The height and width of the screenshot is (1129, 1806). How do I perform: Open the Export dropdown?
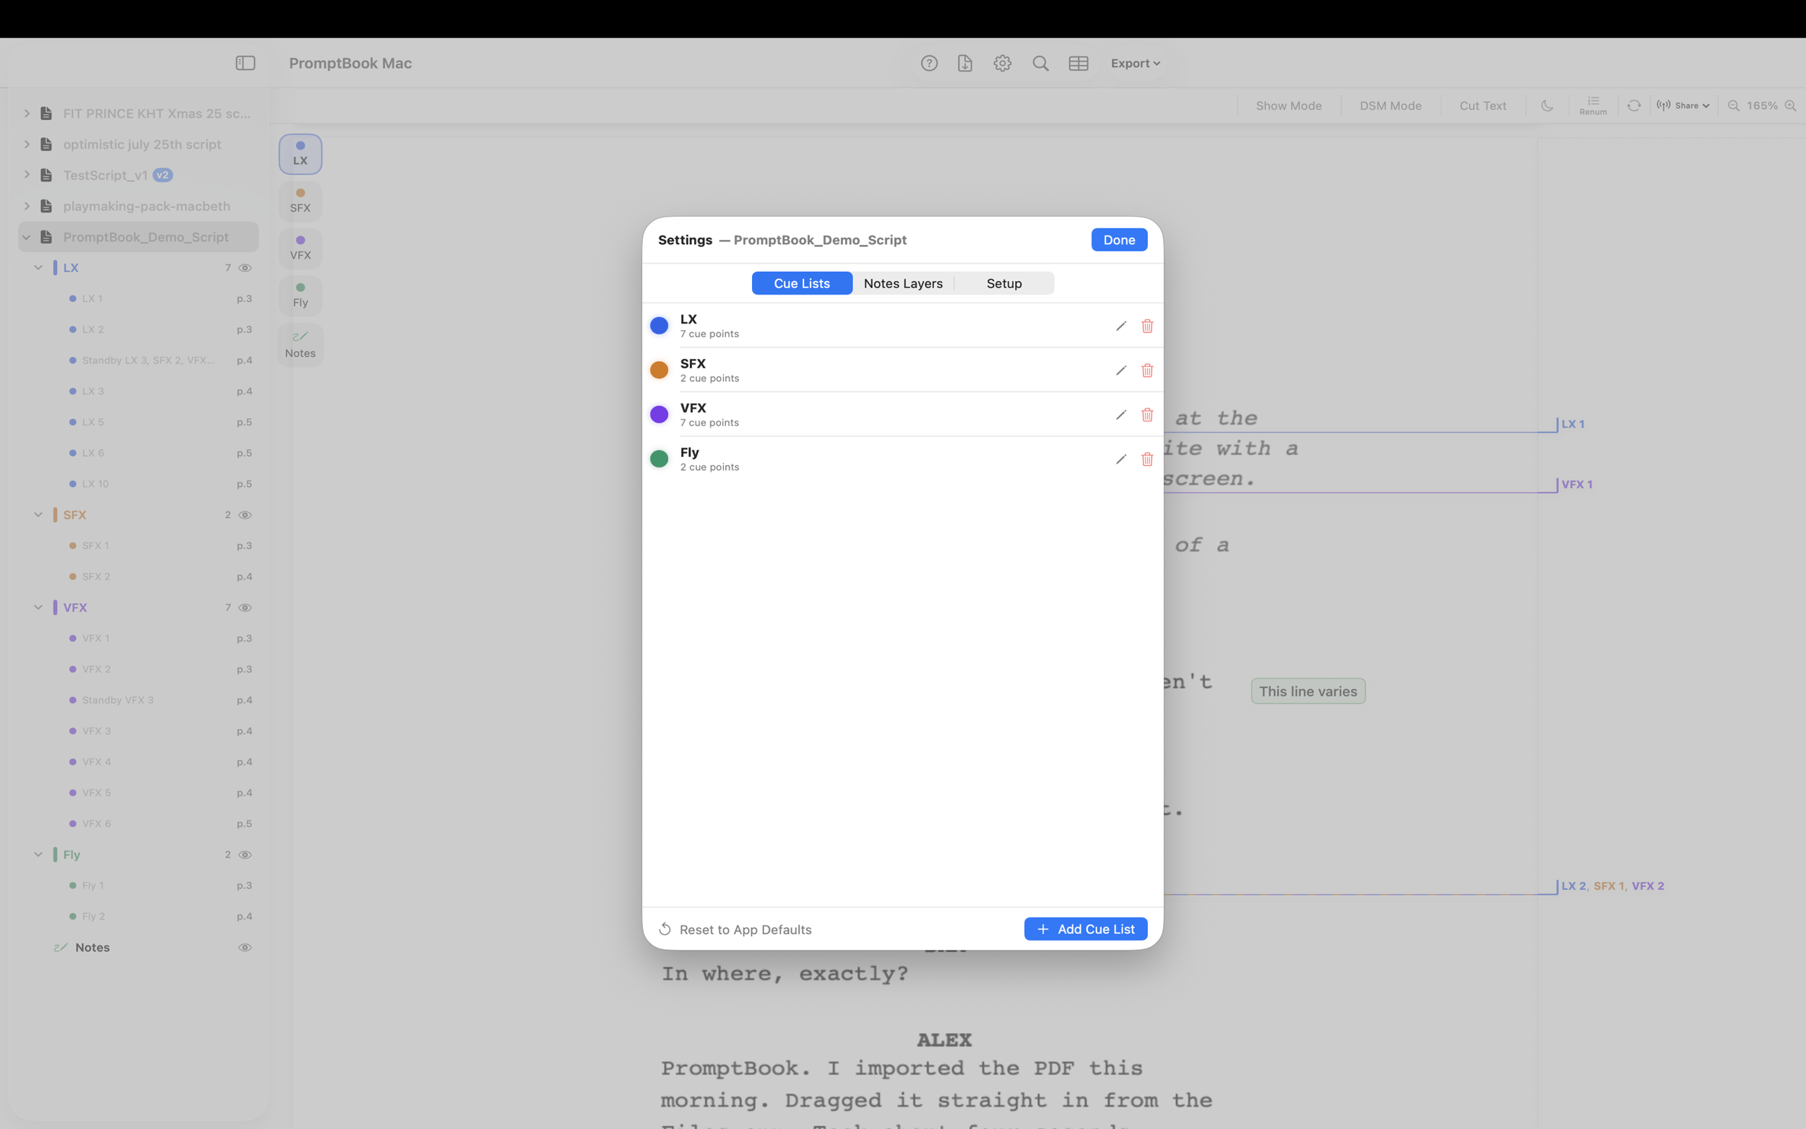[1135, 64]
